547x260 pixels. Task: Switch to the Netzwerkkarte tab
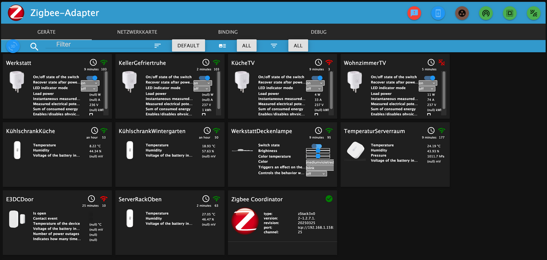tap(137, 32)
